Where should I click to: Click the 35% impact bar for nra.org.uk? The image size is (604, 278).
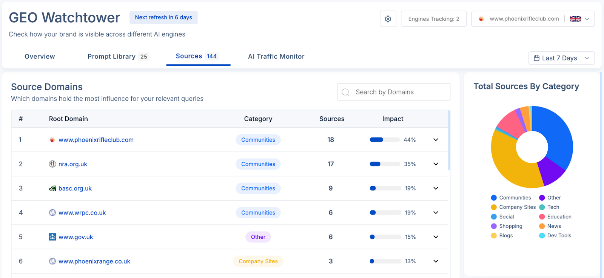[x=385, y=164]
